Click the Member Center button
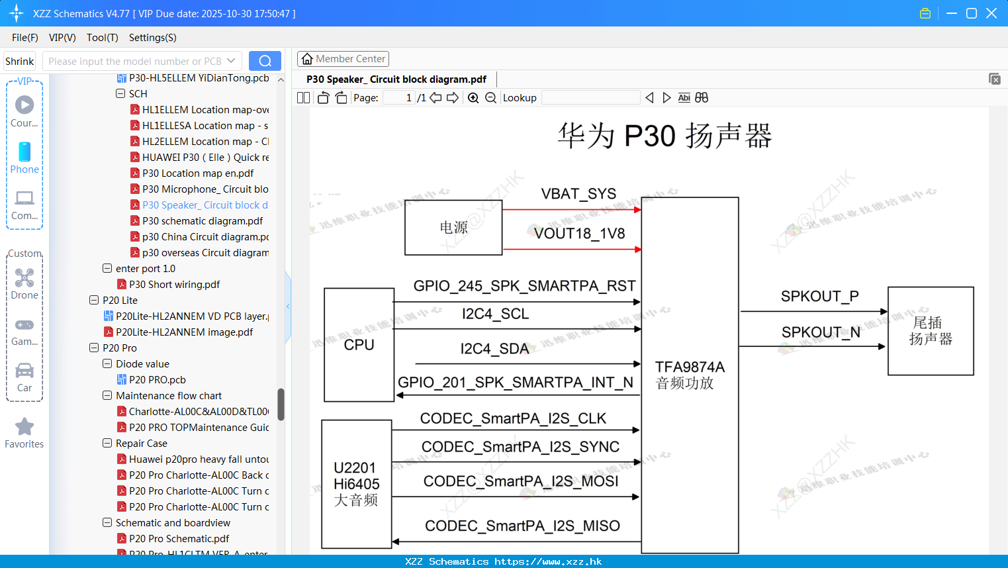The image size is (1008, 568). 343,59
